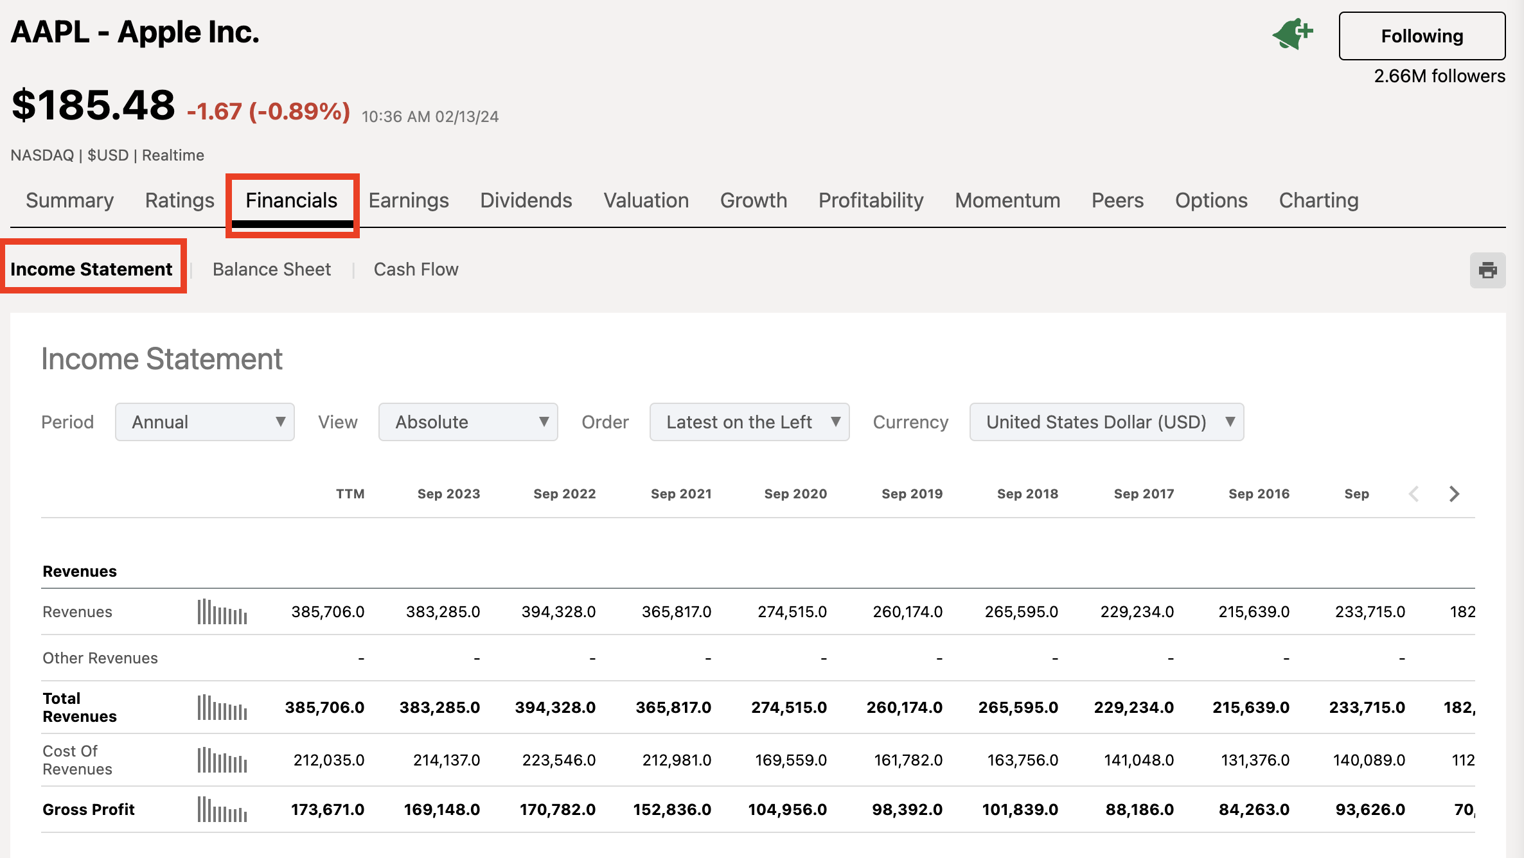Screen dimensions: 1524x858
Task: Select the Income Statement sub-tab
Action: click(x=91, y=269)
